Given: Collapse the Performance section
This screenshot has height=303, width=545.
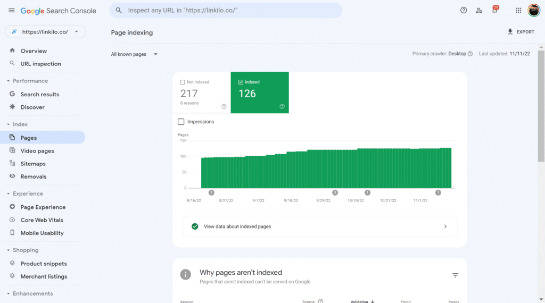Looking at the screenshot, I should coord(9,81).
